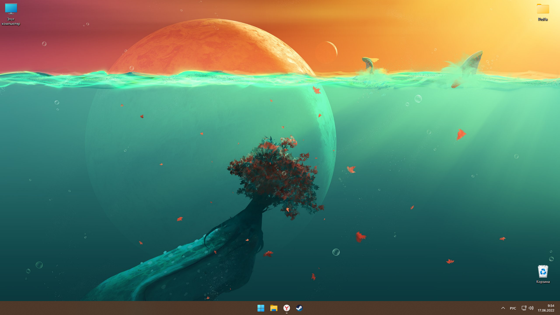Click the folder's name label text
Image resolution: width=560 pixels, height=315 pixels.
(x=543, y=19)
